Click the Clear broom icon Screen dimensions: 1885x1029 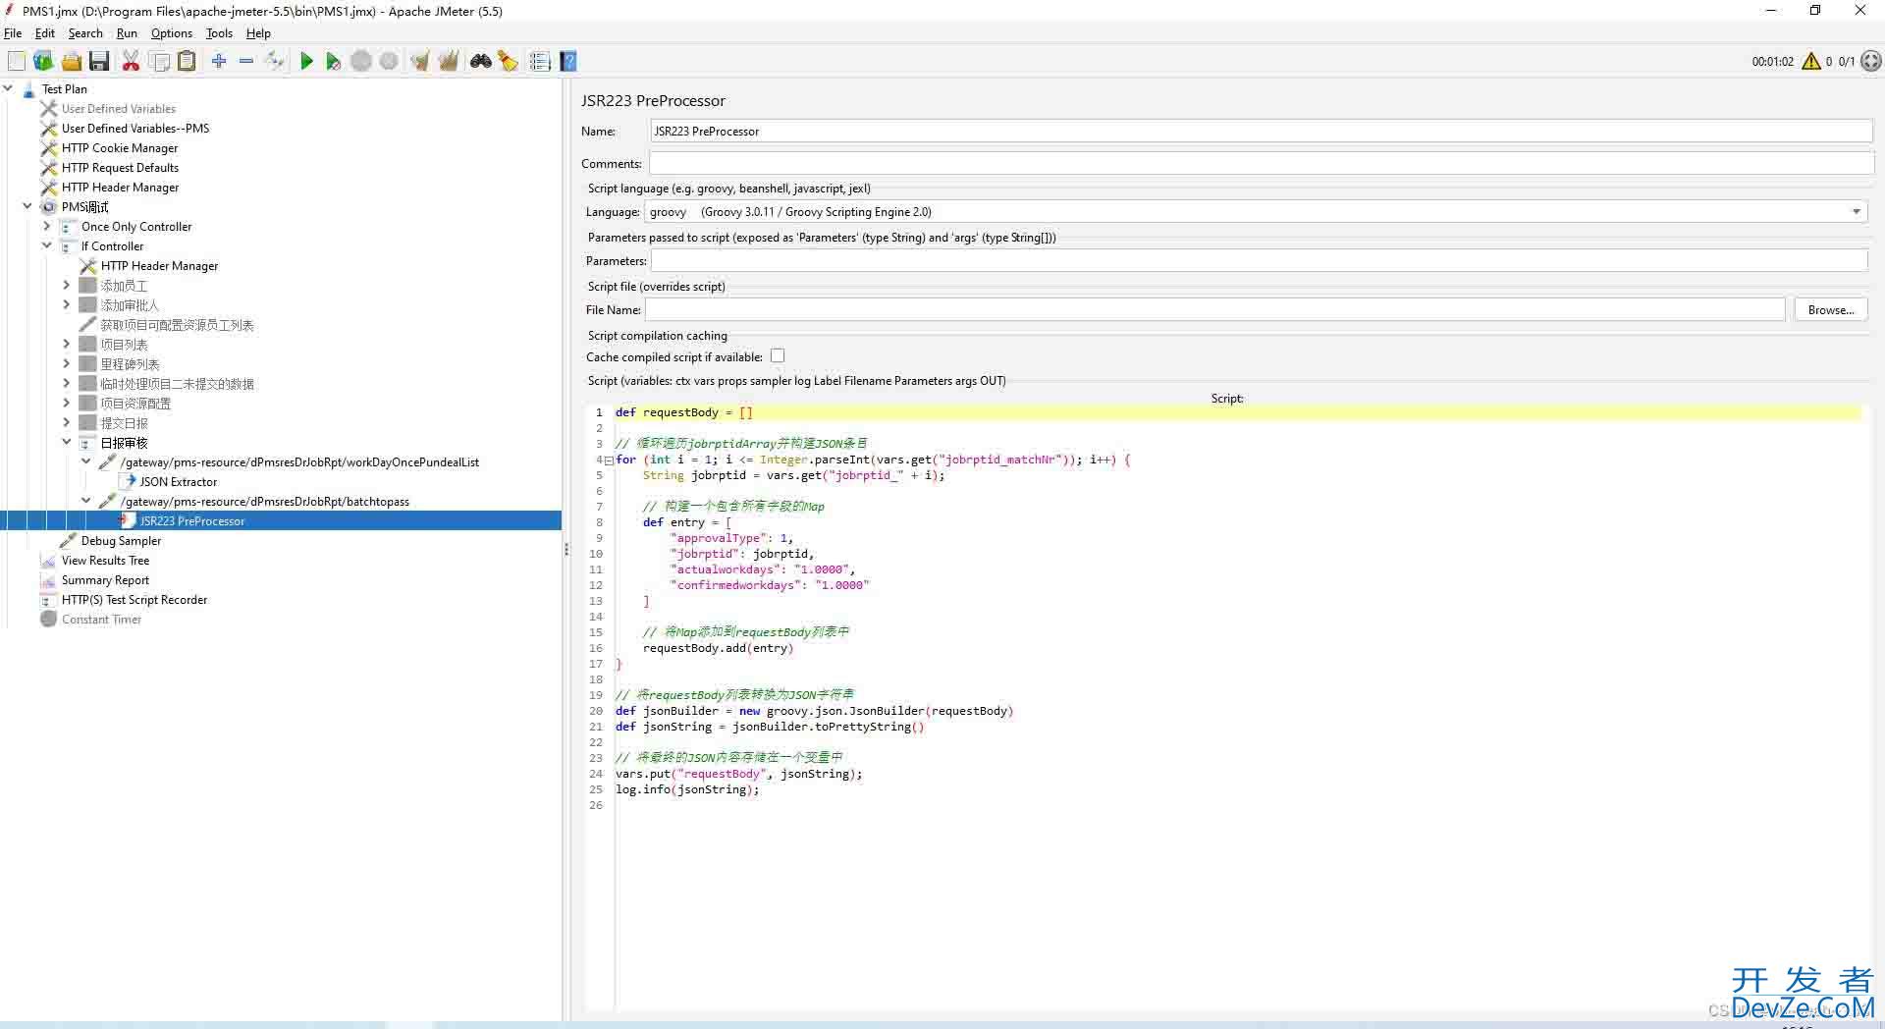point(420,61)
